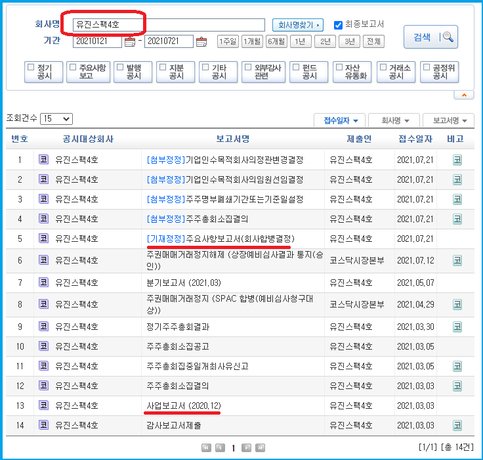The image size is (483, 460).
Task: Sort by 회사명 using the sort tab
Action: [394, 120]
